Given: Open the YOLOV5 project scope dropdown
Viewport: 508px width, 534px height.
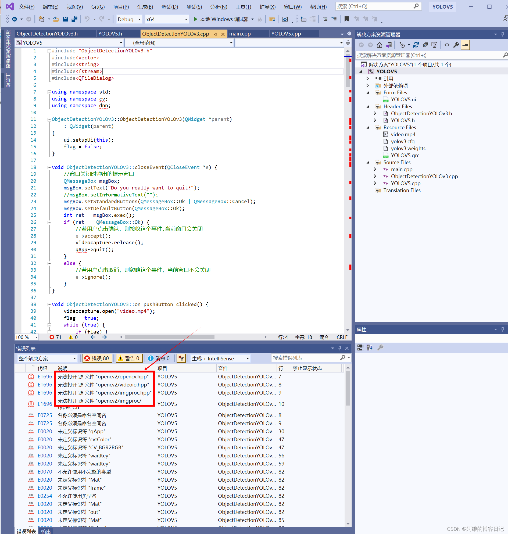Looking at the screenshot, I should point(69,43).
